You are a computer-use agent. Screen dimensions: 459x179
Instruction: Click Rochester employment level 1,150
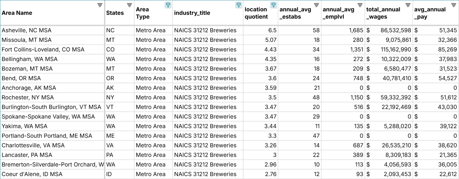click(356, 97)
